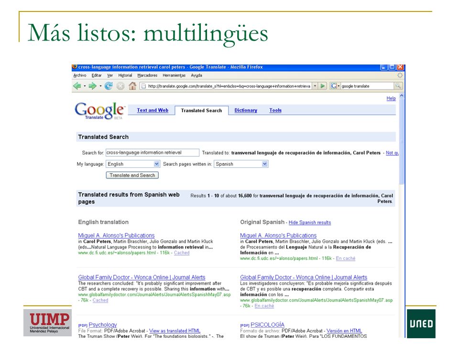459x344 pixels.
Task: Click the 'Original Spanish' column heading
Action: pos(262,222)
